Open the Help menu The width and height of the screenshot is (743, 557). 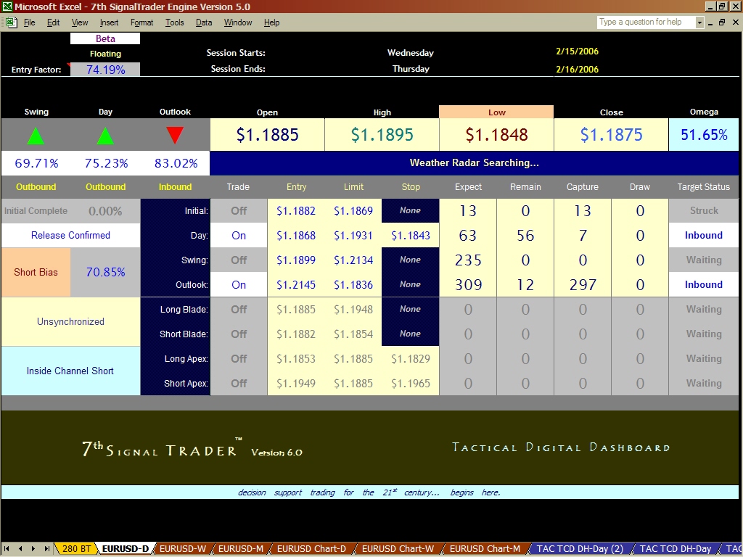271,22
